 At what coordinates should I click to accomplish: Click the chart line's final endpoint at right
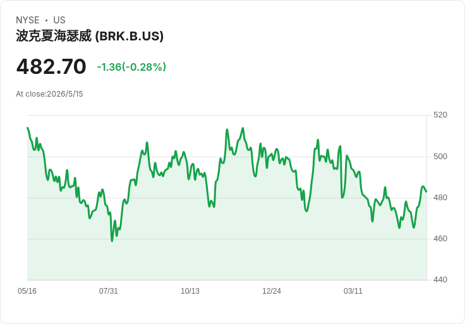(x=426, y=192)
